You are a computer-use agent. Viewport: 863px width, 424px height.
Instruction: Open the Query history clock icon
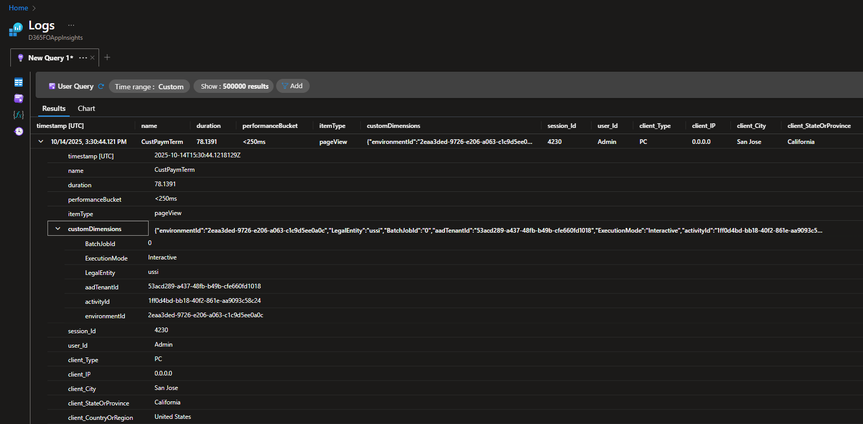[19, 132]
